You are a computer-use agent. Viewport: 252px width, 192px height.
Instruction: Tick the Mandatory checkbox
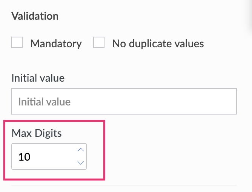[x=17, y=43]
